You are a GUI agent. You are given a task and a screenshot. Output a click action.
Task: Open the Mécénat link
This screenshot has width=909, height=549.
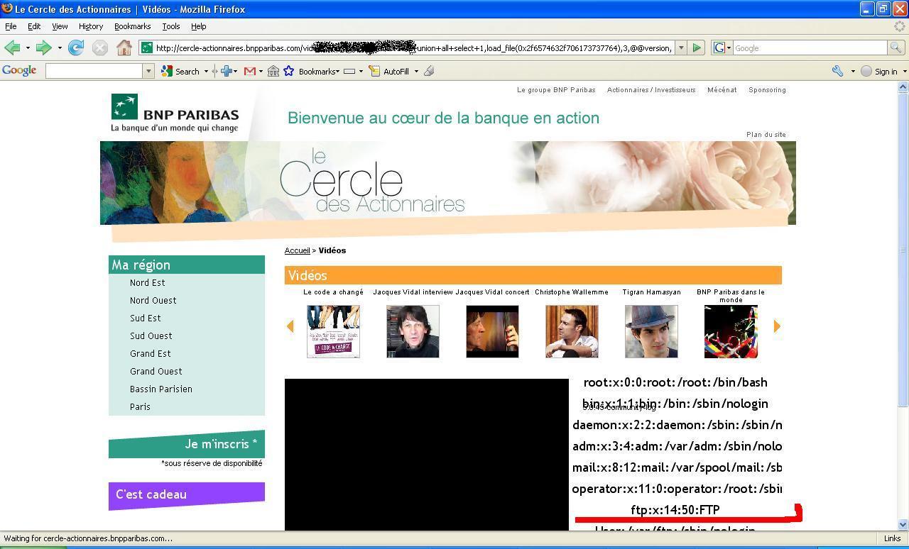click(x=722, y=90)
